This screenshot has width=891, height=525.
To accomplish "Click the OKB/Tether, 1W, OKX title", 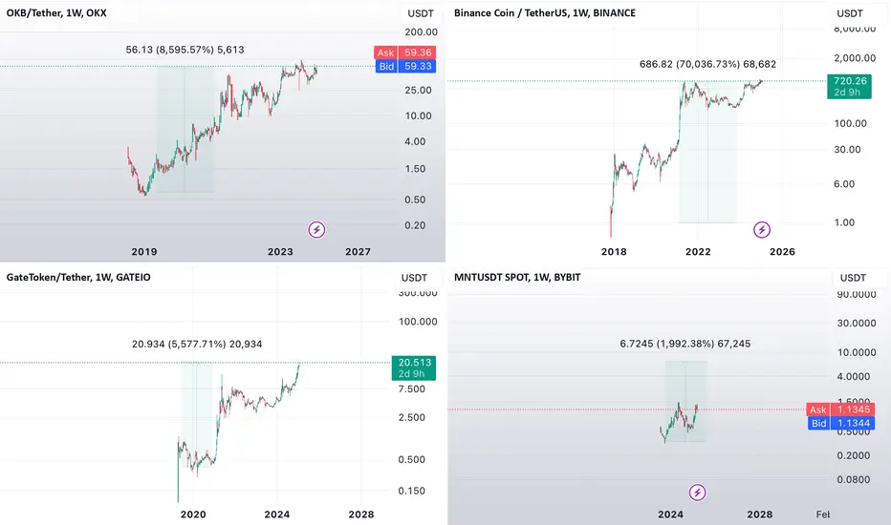I will coord(56,12).
